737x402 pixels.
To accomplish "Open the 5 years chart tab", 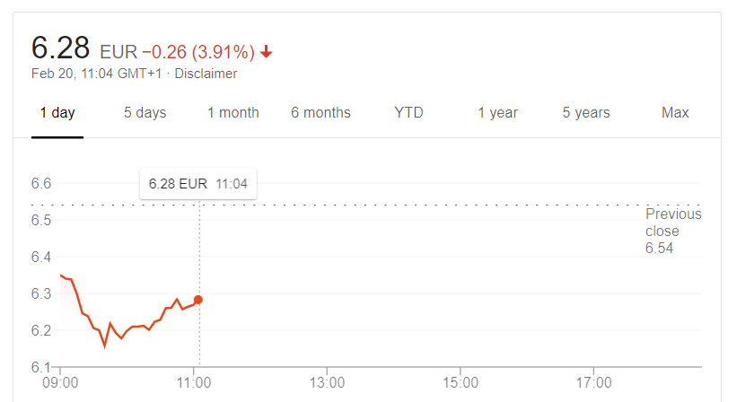I will (586, 113).
